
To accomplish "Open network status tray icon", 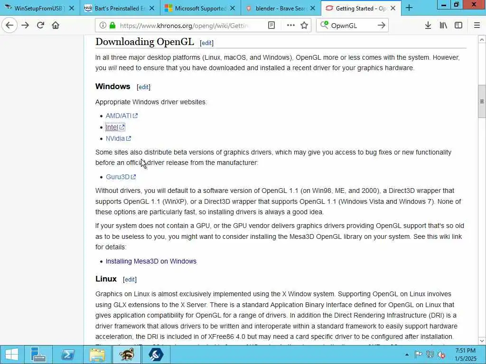I will [430, 355].
